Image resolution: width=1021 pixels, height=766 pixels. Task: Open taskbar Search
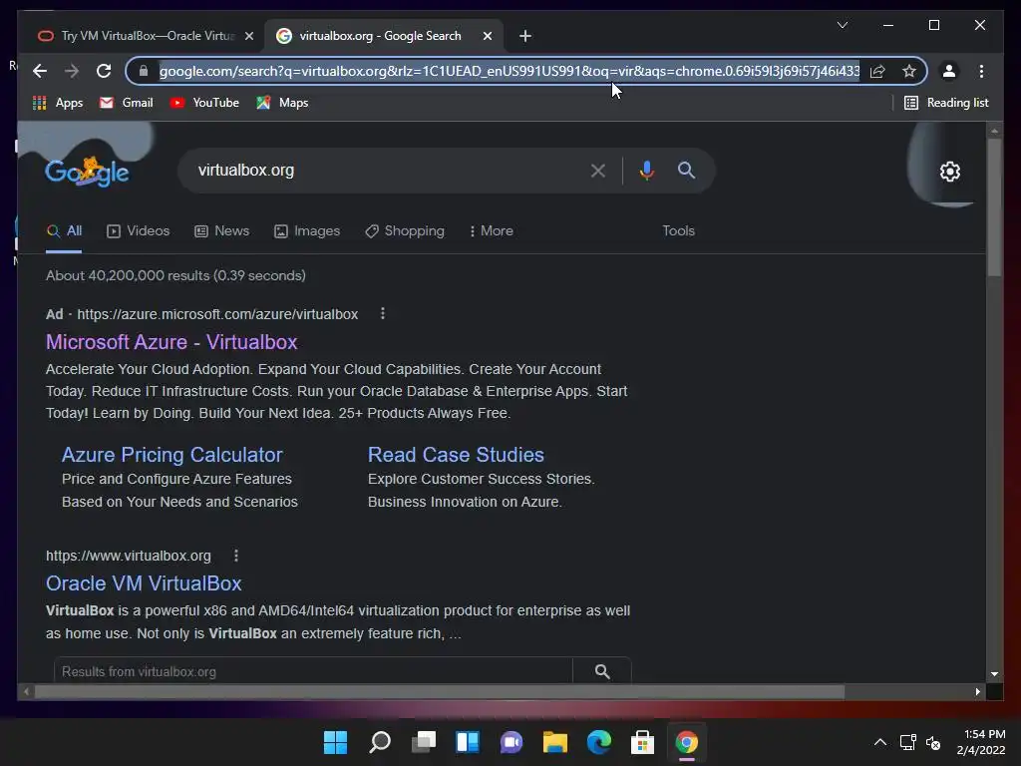coord(380,742)
